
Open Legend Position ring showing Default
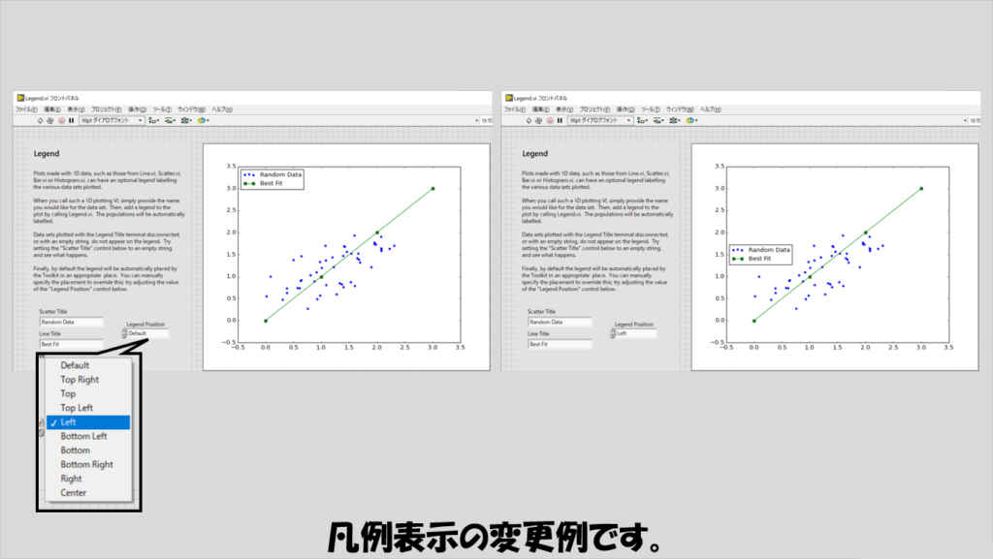point(145,333)
